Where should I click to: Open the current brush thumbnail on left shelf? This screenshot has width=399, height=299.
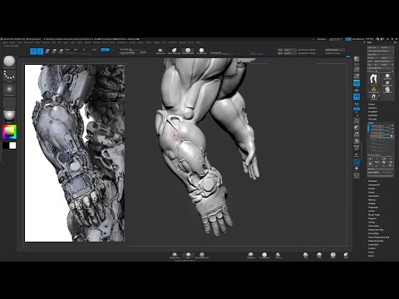(x=9, y=61)
